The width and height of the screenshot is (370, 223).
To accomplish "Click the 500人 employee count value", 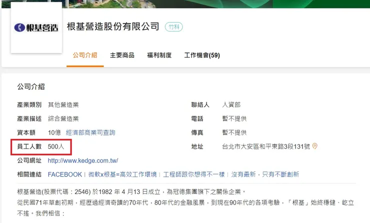I will pos(56,146).
